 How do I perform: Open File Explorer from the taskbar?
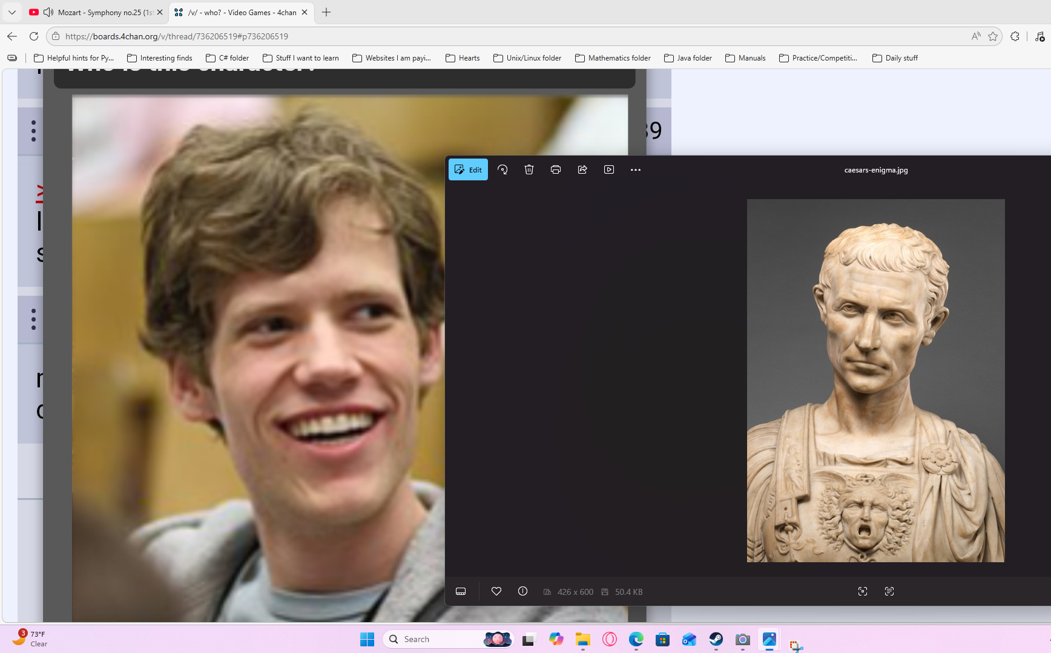(583, 639)
